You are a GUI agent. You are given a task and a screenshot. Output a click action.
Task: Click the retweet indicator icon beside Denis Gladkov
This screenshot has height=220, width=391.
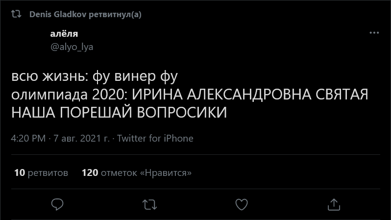(17, 15)
